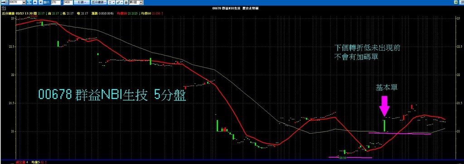The height and width of the screenshot is (164, 464).
Task: Open the stock code dropdown arrow
Action: click(24, 2)
